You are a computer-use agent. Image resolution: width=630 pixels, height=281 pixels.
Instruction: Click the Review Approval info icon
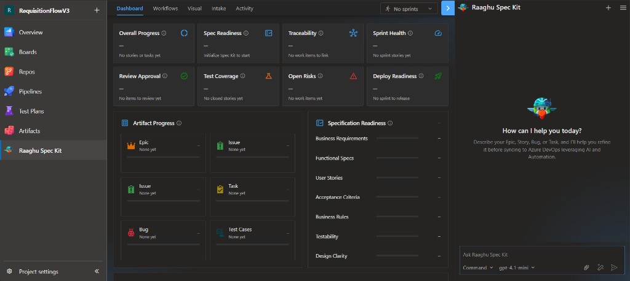(165, 75)
